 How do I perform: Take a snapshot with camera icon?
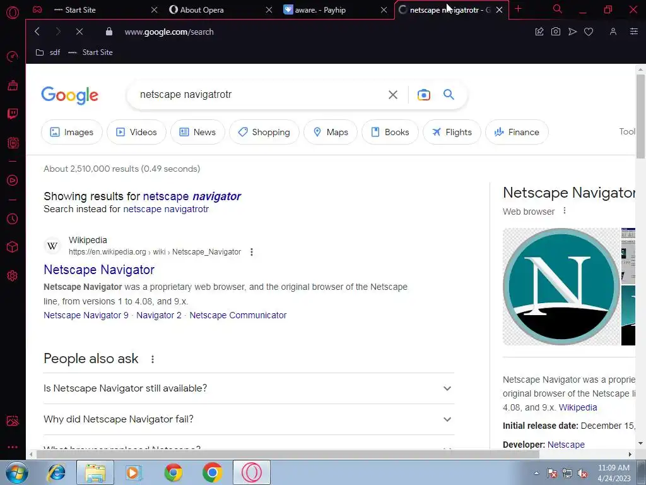555,32
